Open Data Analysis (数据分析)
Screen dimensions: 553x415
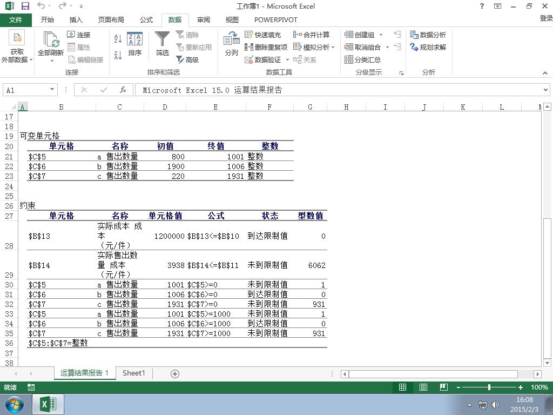tap(428, 35)
